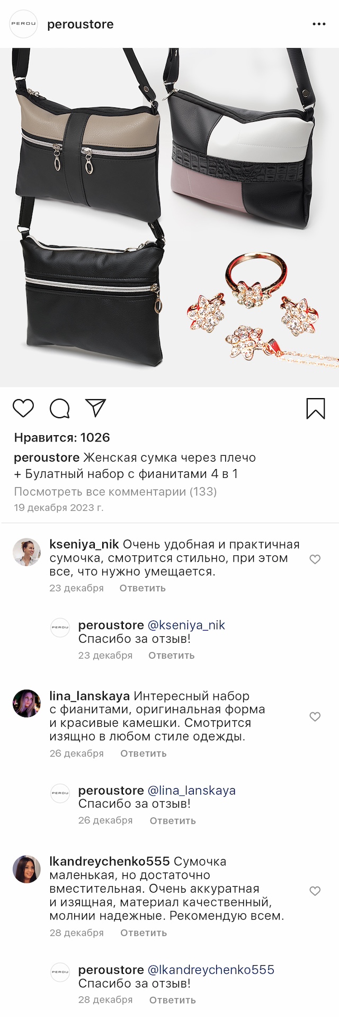The height and width of the screenshot is (1017, 339).
Task: Like the post with the heart icon
Action: click(23, 408)
